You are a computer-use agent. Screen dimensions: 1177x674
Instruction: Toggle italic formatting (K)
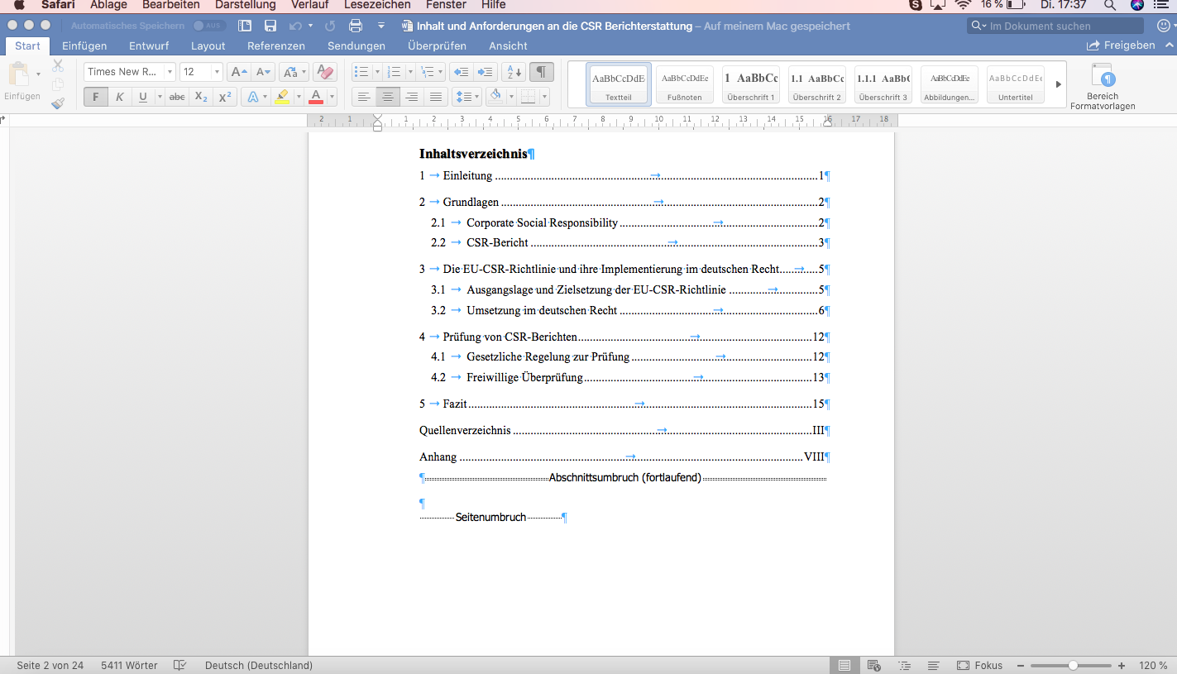click(119, 97)
